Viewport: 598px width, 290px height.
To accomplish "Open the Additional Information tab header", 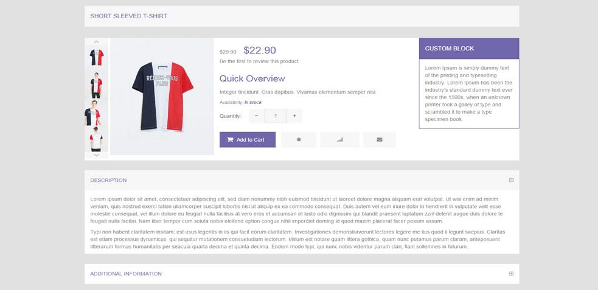I will click(302, 274).
